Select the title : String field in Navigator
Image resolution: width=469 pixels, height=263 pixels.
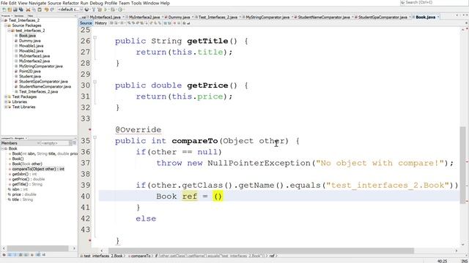(x=23, y=199)
